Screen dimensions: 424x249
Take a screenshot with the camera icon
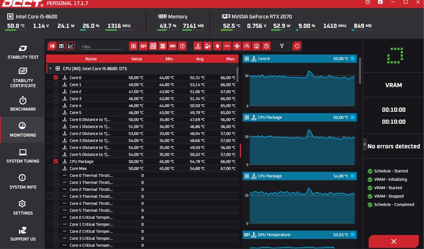click(380, 2)
